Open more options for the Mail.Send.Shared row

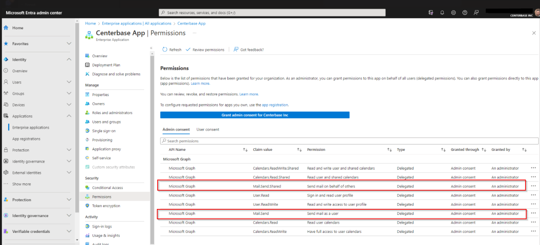click(x=533, y=186)
